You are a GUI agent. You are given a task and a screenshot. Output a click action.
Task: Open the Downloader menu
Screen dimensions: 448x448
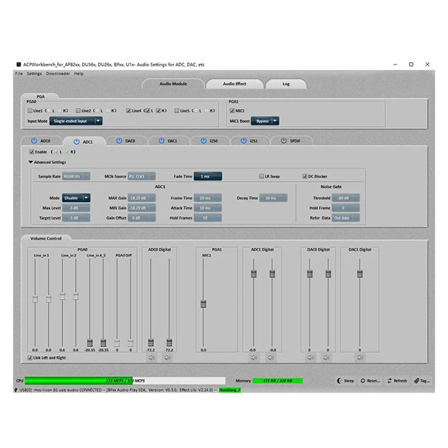[x=58, y=73]
